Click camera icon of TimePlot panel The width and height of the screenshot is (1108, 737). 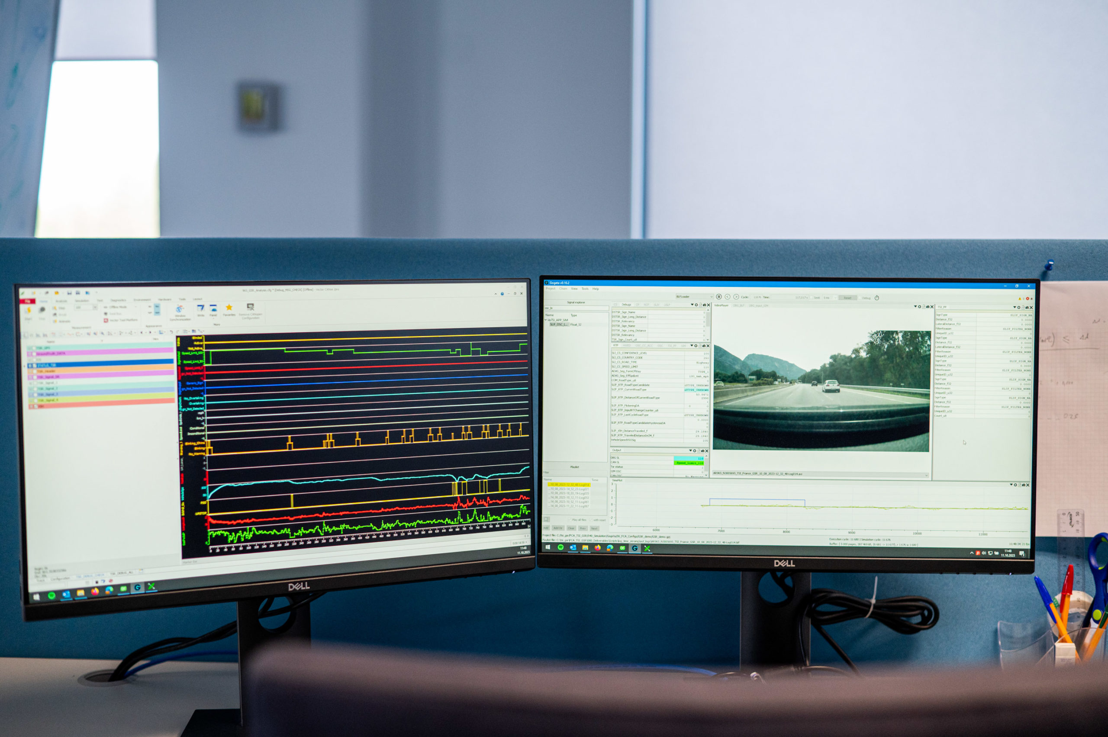(1023, 485)
